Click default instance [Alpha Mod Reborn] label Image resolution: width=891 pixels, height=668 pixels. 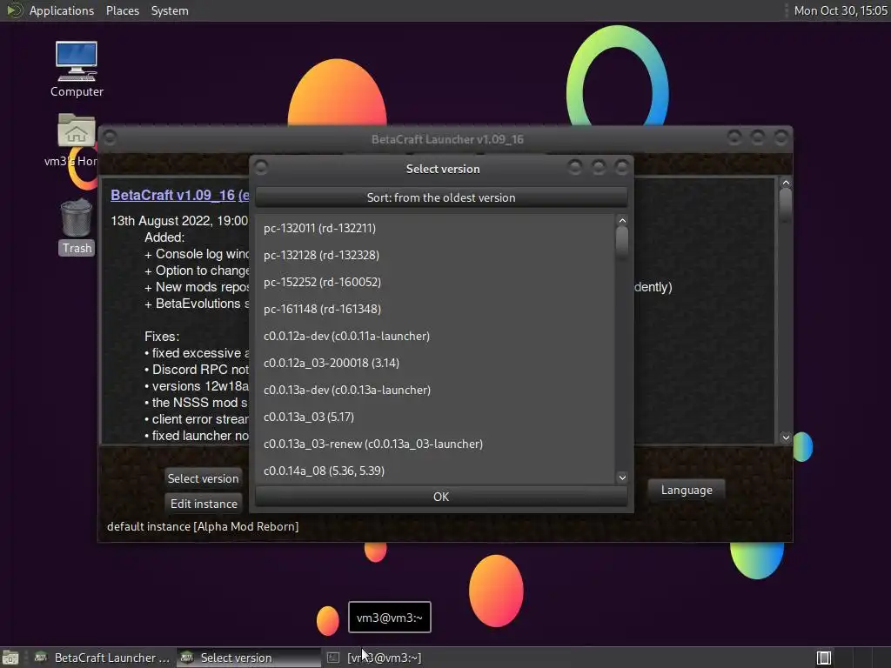tap(203, 526)
